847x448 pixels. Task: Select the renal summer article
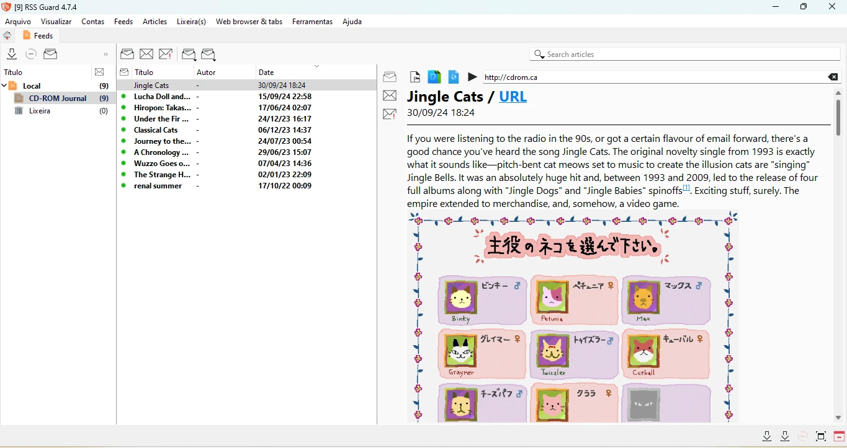[247, 186]
